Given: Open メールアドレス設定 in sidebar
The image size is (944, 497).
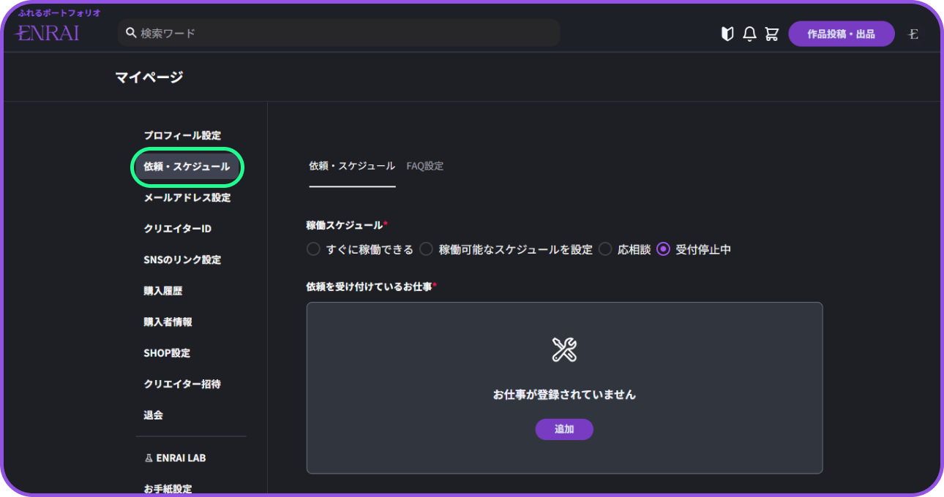Looking at the screenshot, I should tap(187, 197).
